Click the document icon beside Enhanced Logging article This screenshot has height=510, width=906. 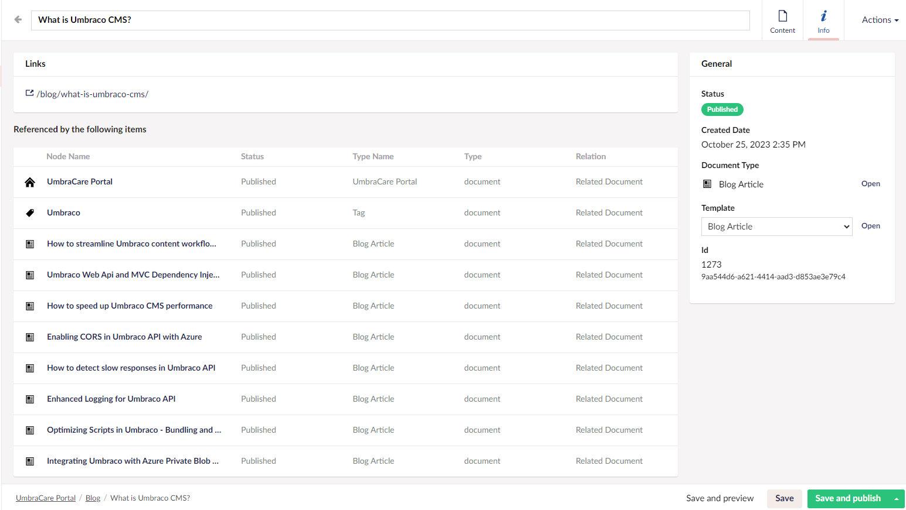pyautogui.click(x=29, y=399)
